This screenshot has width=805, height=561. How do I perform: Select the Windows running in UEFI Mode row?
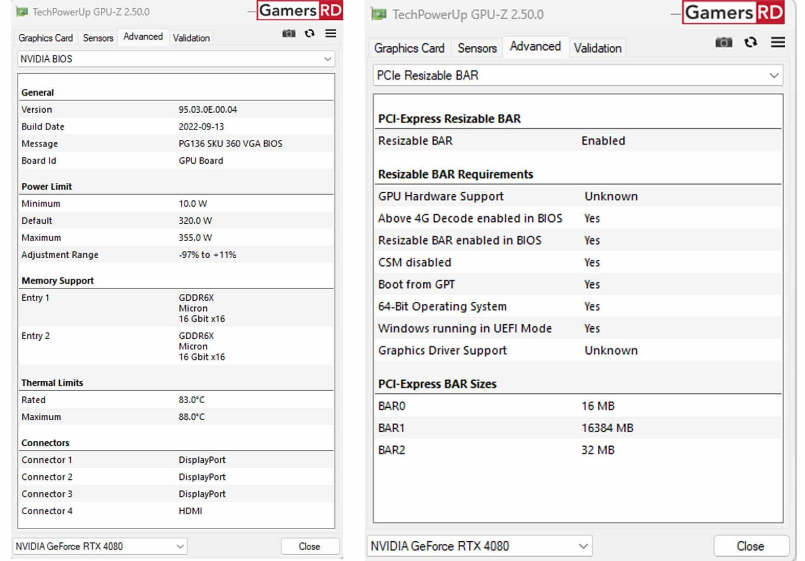click(578, 328)
